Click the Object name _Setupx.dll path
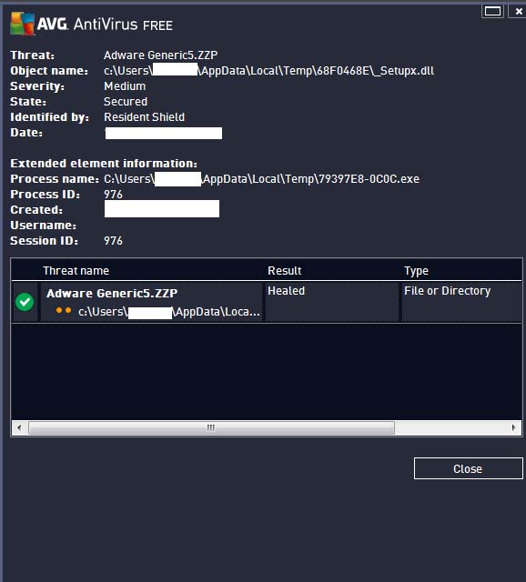This screenshot has height=582, width=526. pyautogui.click(x=269, y=70)
